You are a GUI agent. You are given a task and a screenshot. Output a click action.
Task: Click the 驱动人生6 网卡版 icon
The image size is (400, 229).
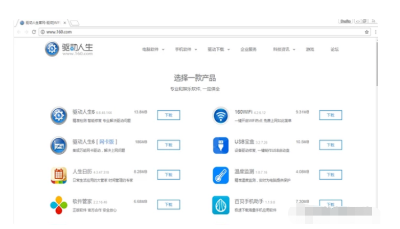point(58,145)
